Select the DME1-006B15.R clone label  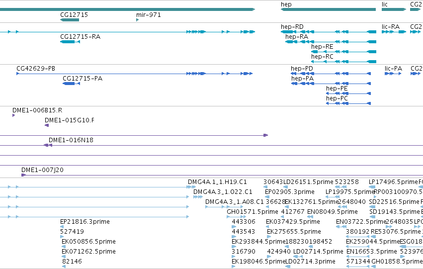(x=37, y=110)
